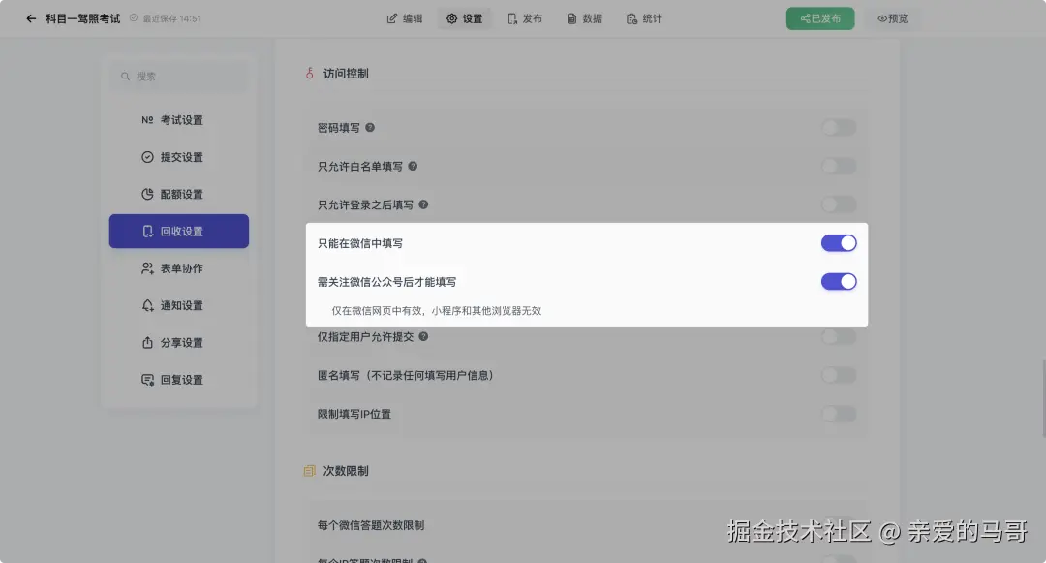The height and width of the screenshot is (563, 1046).
Task: Click the 统计 chart icon
Action: pos(631,18)
